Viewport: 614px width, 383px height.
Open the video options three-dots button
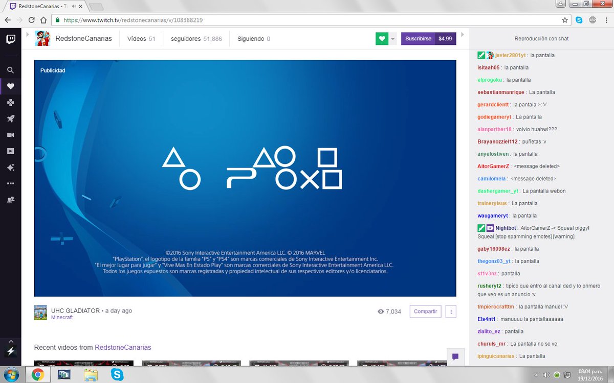click(x=451, y=312)
